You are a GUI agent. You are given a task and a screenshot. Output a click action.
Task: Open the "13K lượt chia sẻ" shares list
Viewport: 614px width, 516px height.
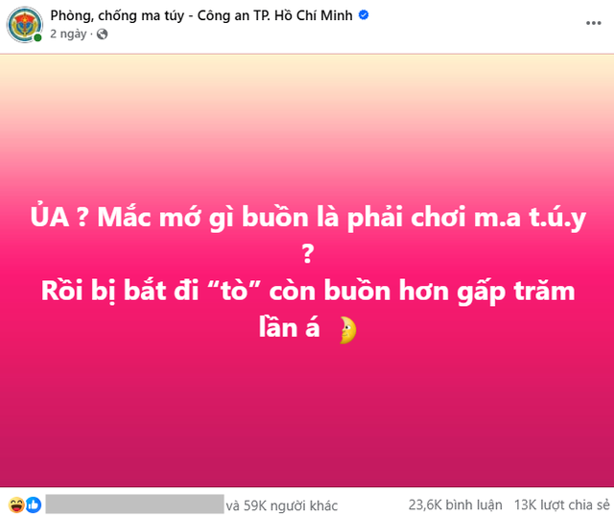[x=562, y=505]
